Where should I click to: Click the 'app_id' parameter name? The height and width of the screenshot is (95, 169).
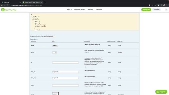pos(33,72)
